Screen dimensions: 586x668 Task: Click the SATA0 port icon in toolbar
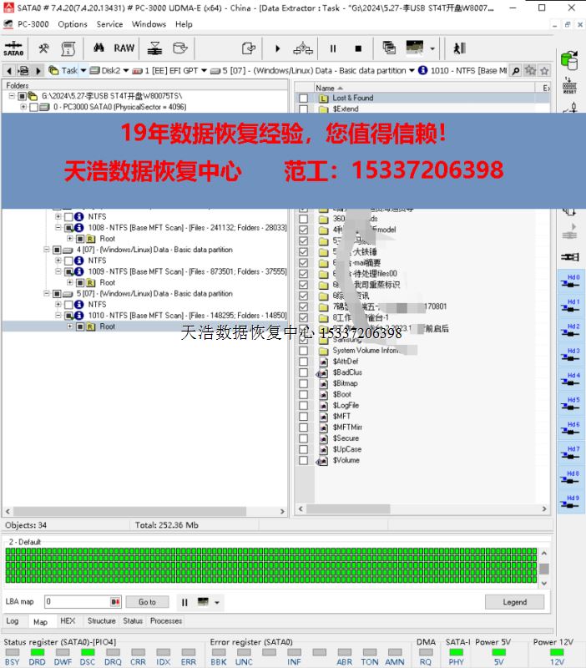click(13, 48)
